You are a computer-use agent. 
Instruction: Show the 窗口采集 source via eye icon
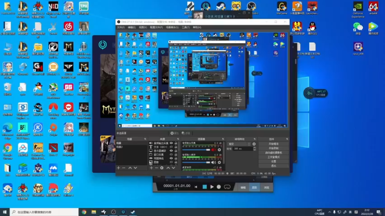pyautogui.click(x=171, y=155)
